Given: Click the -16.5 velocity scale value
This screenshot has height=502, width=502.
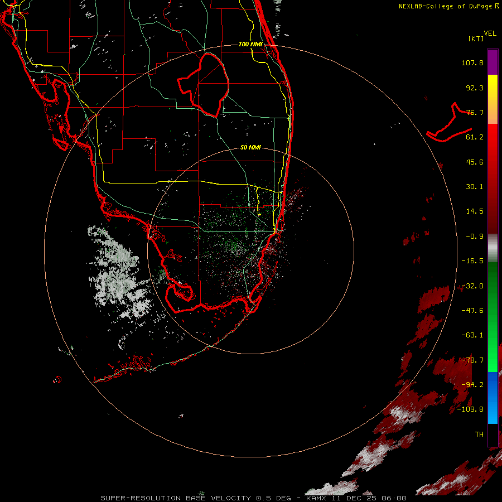Looking at the screenshot, I should point(472,261).
